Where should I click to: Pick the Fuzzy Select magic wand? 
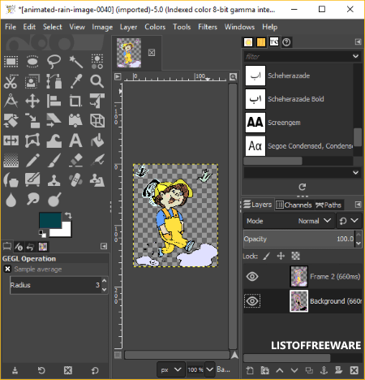point(75,62)
